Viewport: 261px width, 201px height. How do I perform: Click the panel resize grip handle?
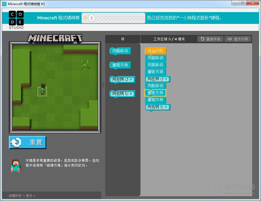point(103,85)
